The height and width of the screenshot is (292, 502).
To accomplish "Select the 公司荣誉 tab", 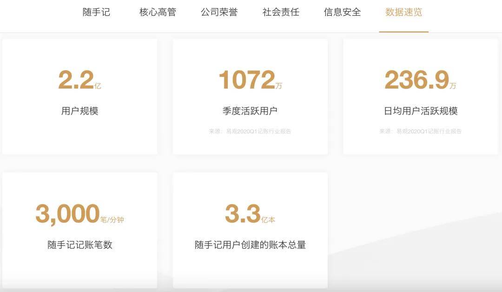I will tap(219, 13).
